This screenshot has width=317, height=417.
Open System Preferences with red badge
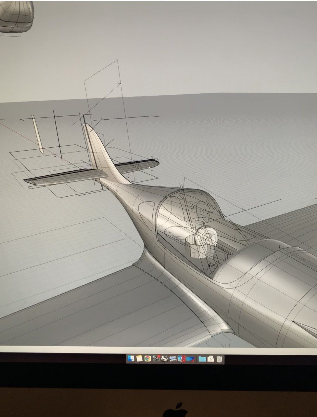[156, 359]
